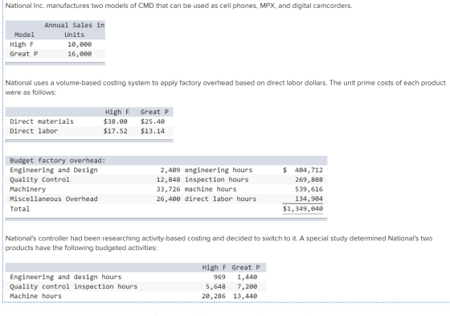Click the 33,726 machine hours entry

[x=196, y=189]
